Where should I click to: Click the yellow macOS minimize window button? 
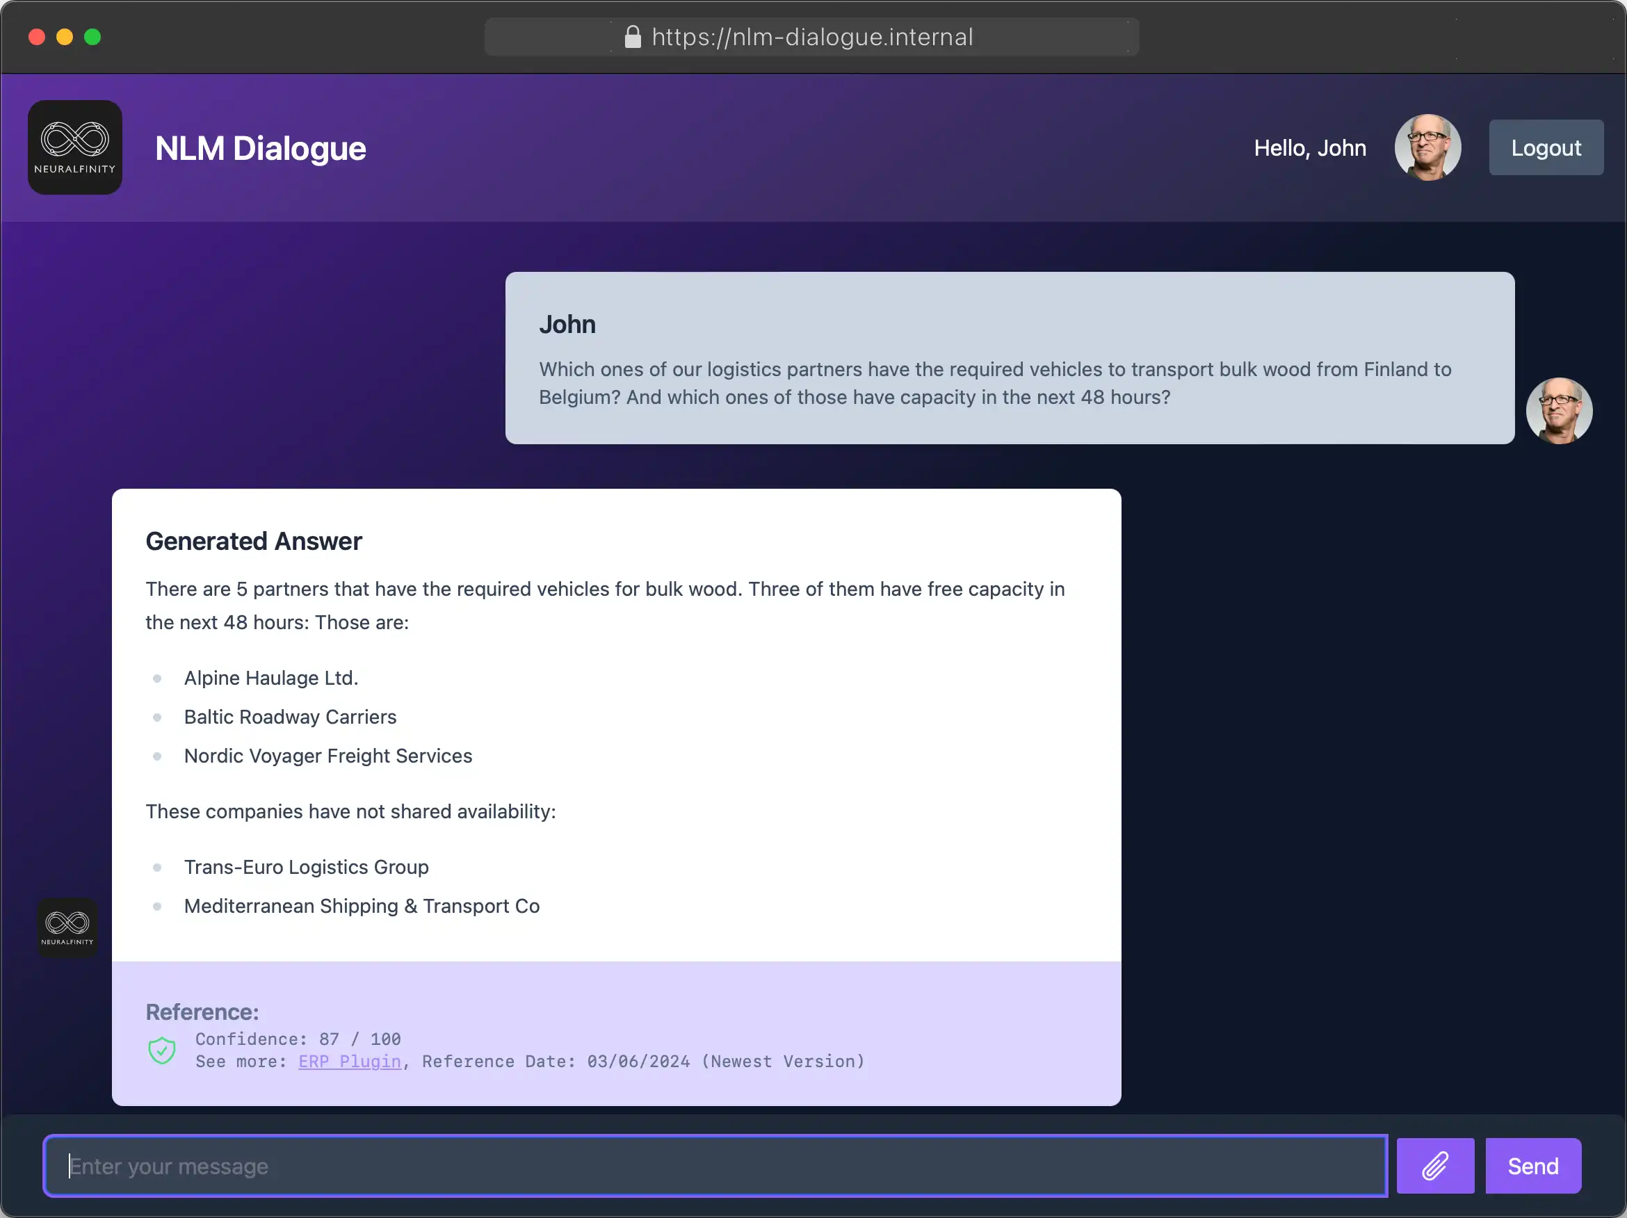point(65,37)
